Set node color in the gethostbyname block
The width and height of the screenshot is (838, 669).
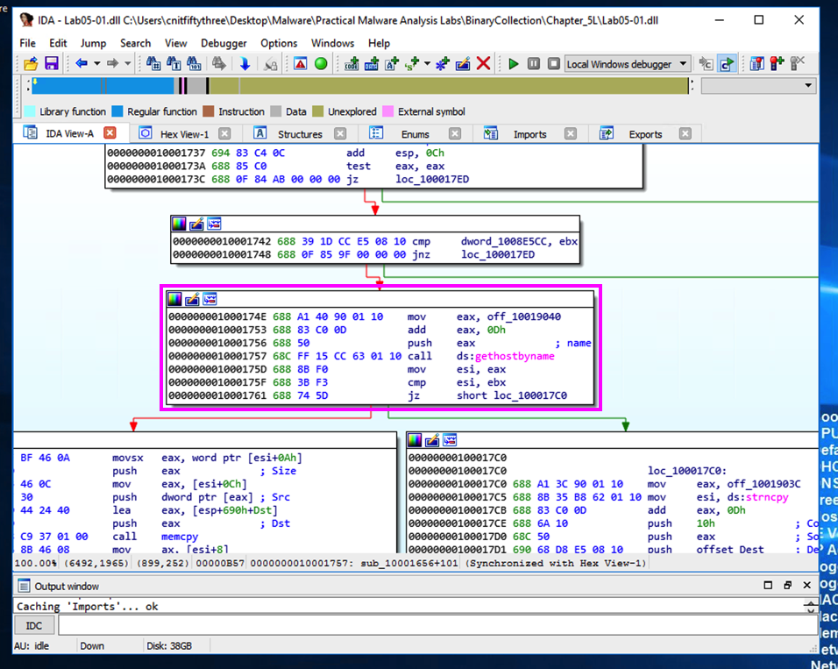tap(175, 299)
